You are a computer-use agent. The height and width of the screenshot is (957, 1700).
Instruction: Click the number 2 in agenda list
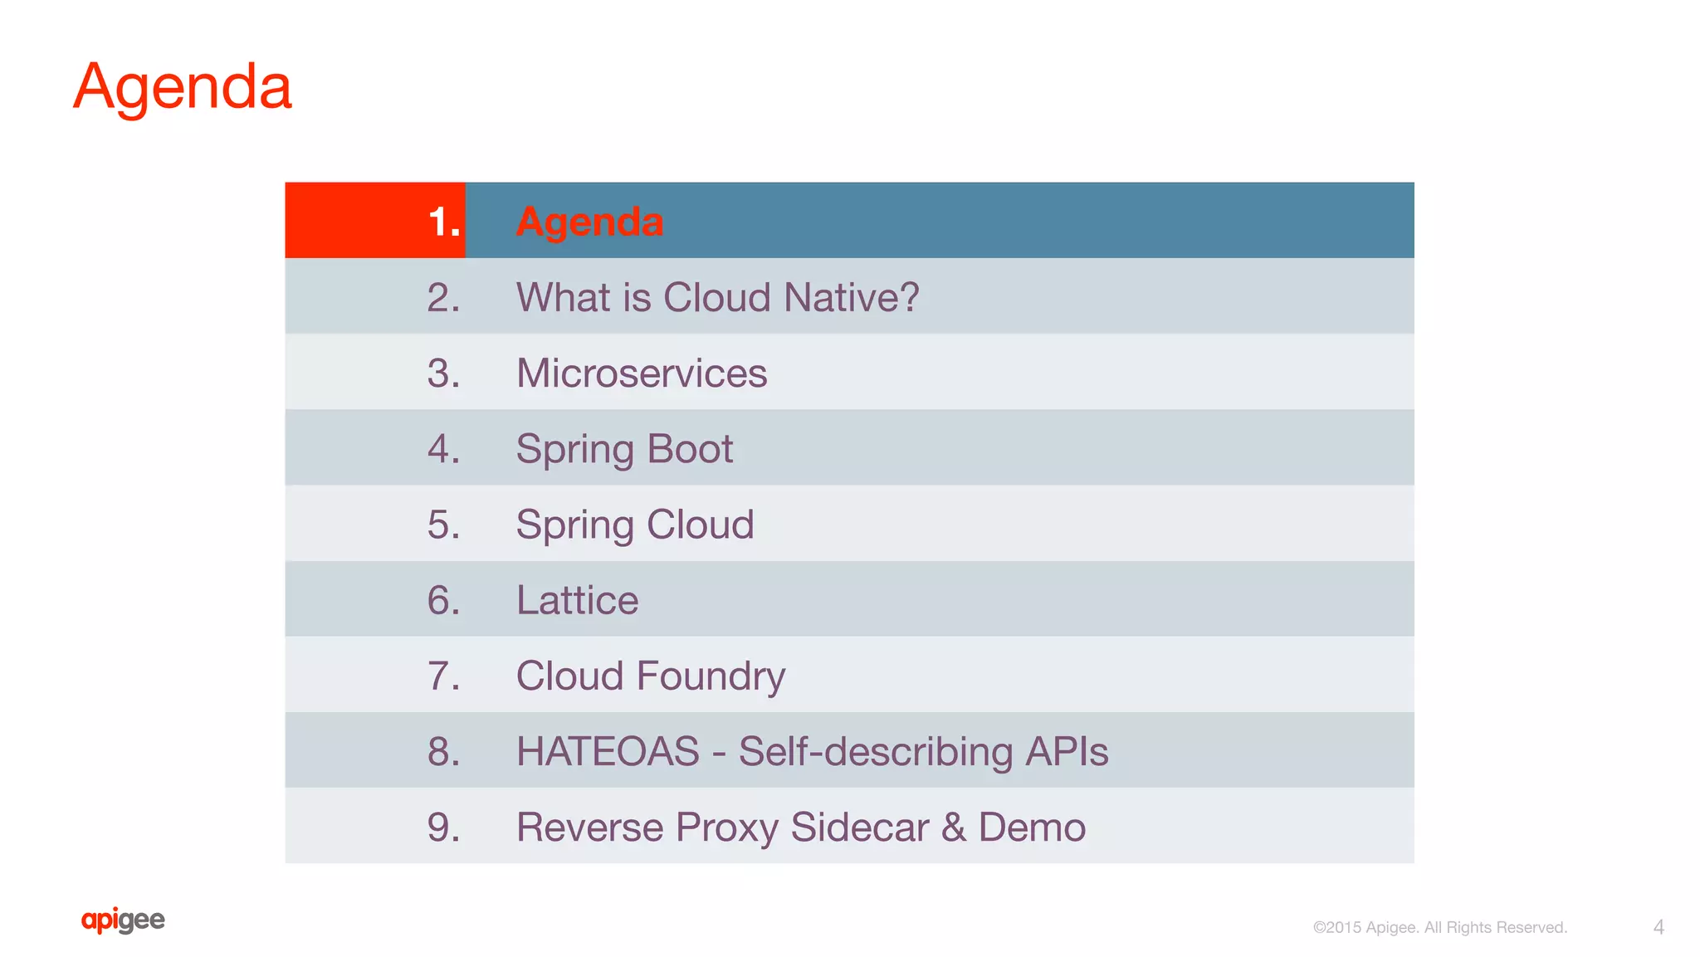(443, 297)
